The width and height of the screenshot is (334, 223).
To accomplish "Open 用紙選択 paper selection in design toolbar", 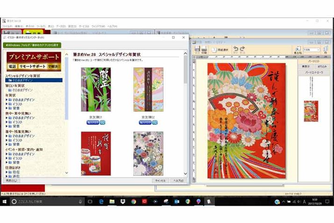I will pos(220,50).
